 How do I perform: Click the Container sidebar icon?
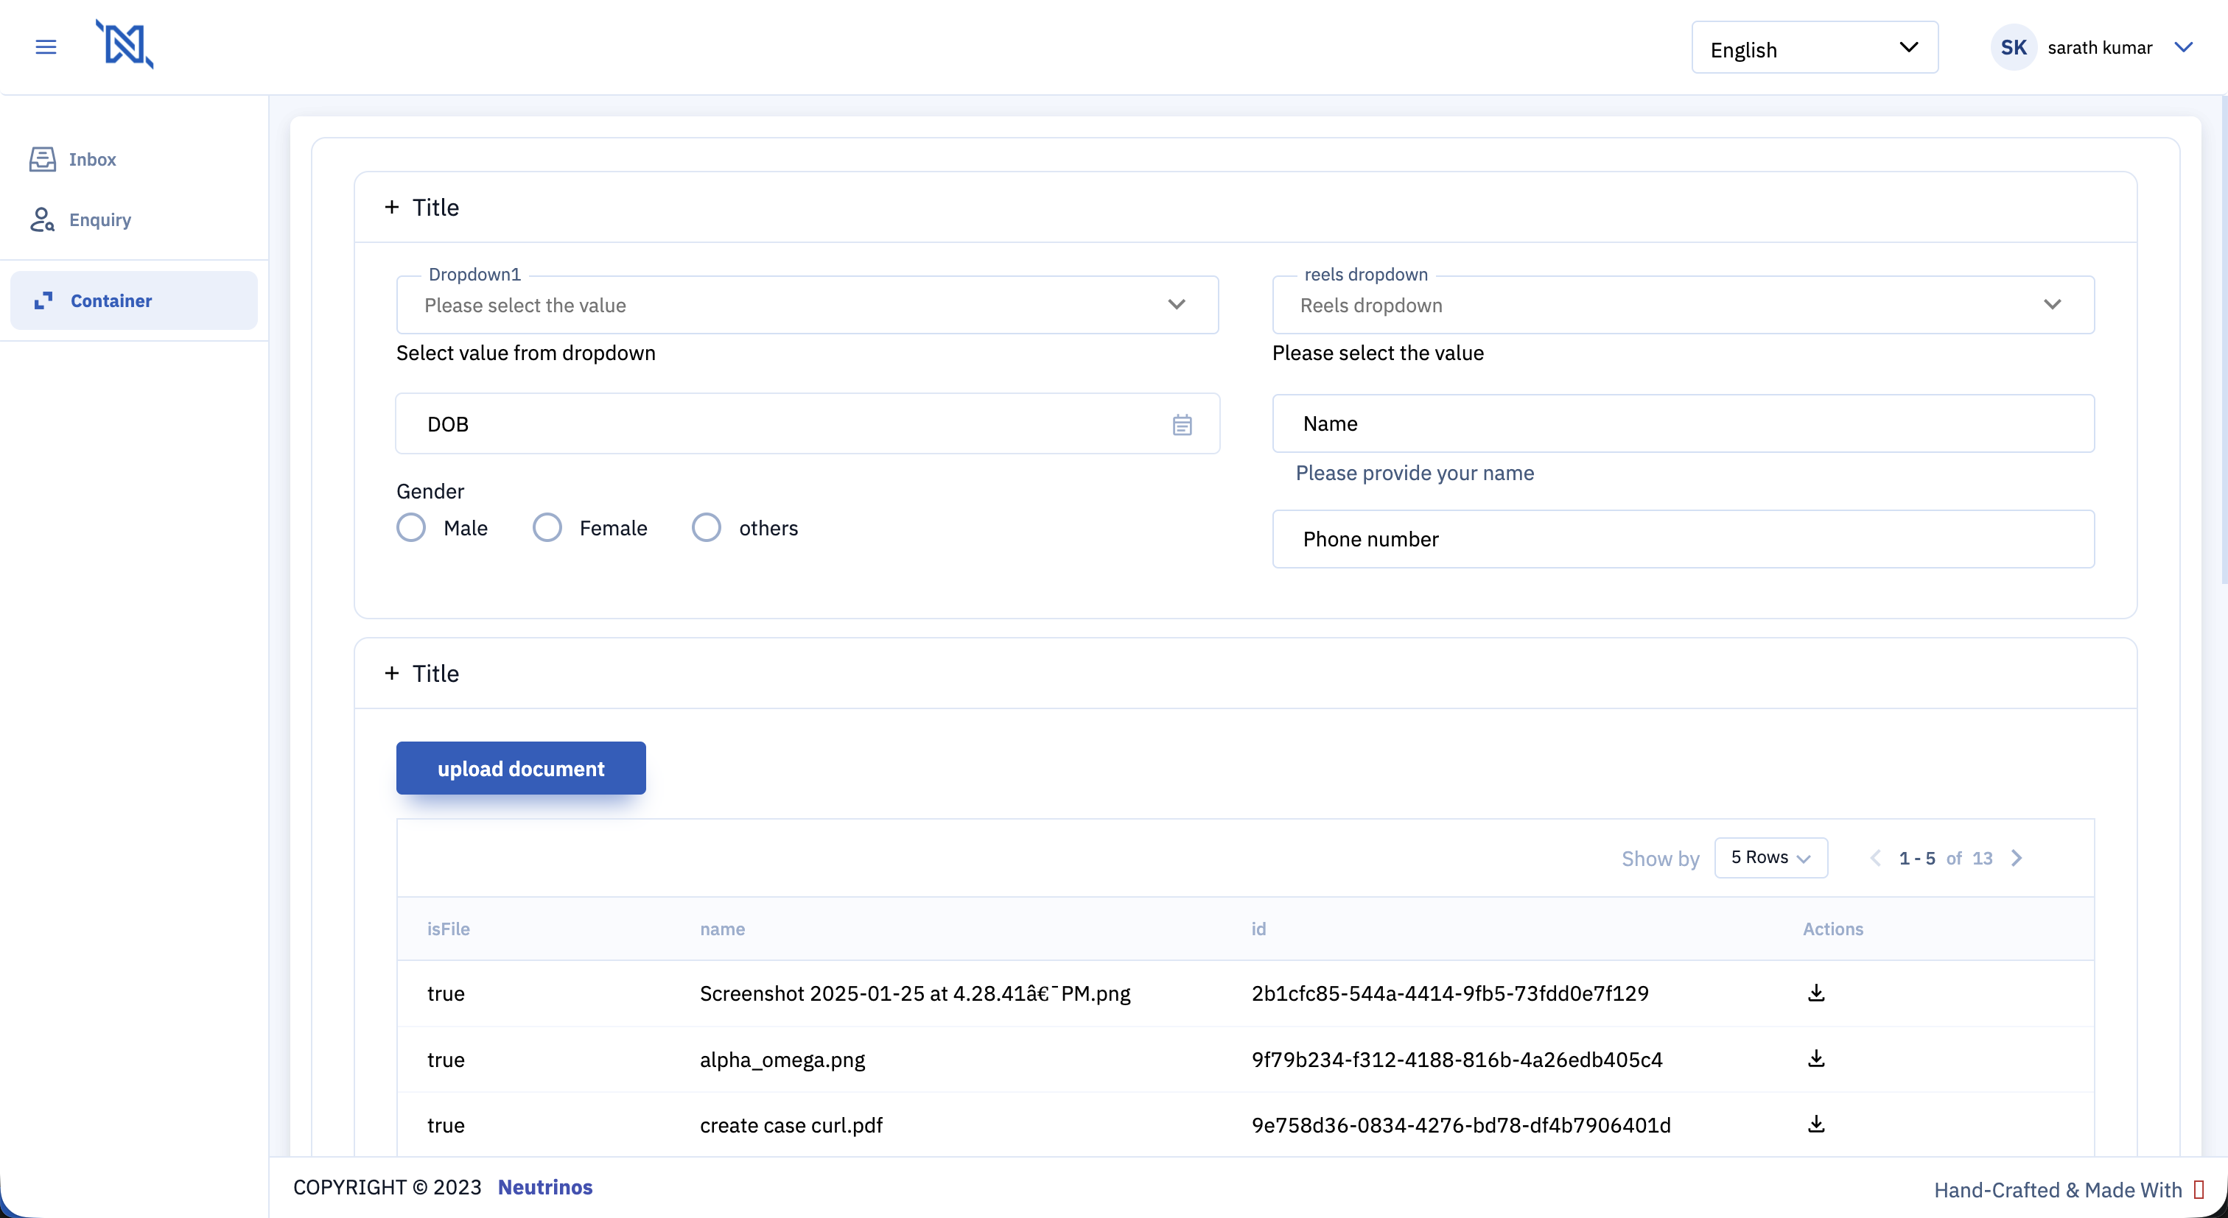pyautogui.click(x=43, y=301)
